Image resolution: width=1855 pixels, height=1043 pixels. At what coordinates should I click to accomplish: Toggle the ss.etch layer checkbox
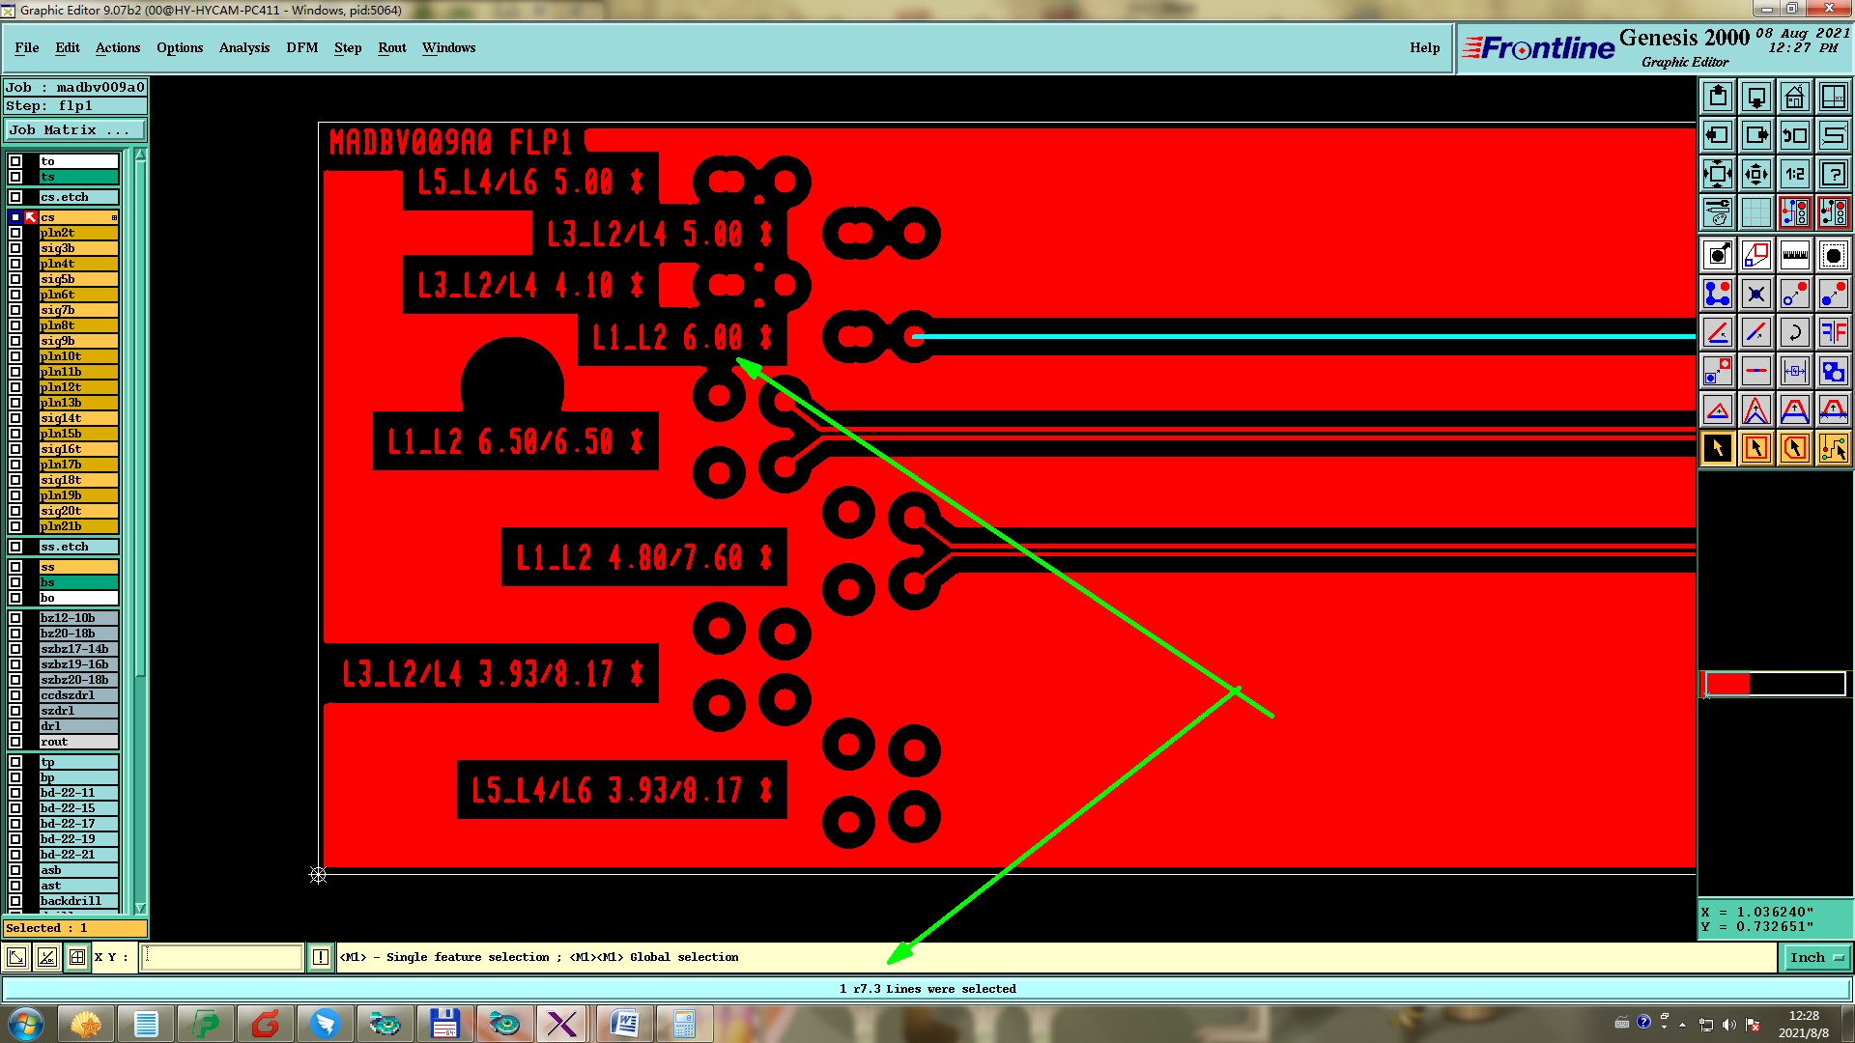click(15, 547)
